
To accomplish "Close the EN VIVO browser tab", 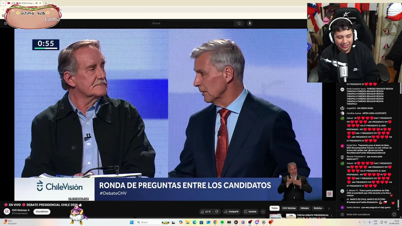I will [40, 3].
